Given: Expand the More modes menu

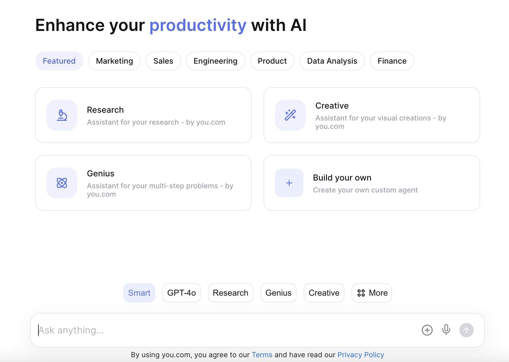Looking at the screenshot, I should (372, 293).
